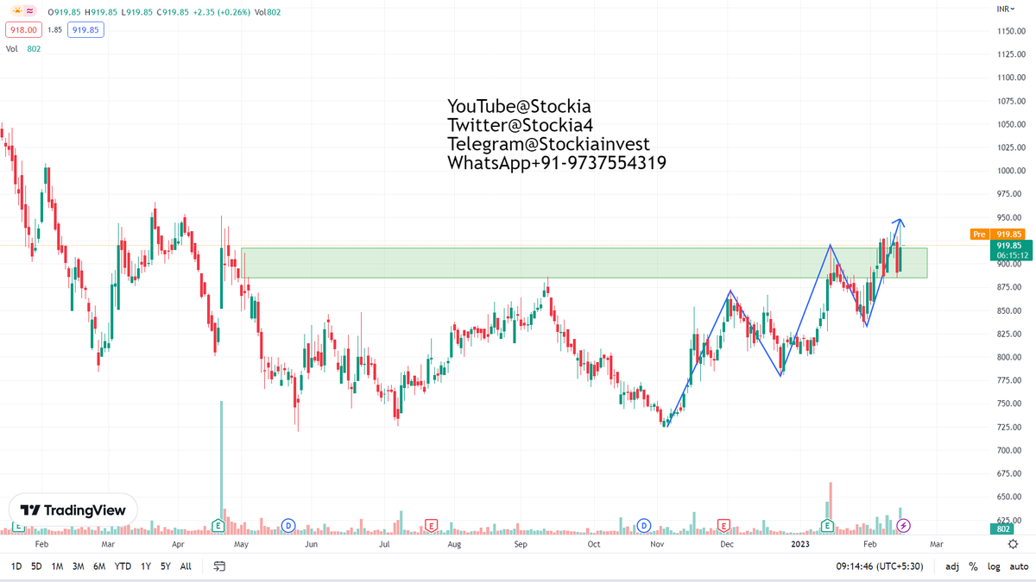Select the 1D date range
The image size is (1036, 582).
(16, 566)
